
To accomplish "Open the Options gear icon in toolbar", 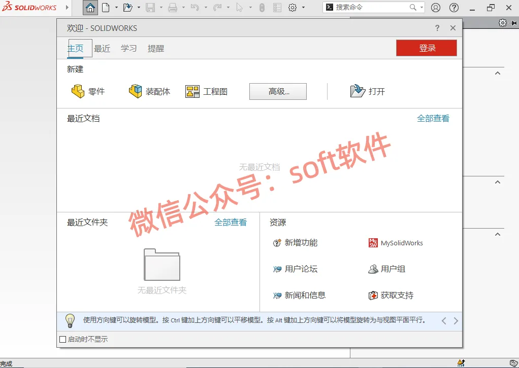I will pyautogui.click(x=293, y=7).
